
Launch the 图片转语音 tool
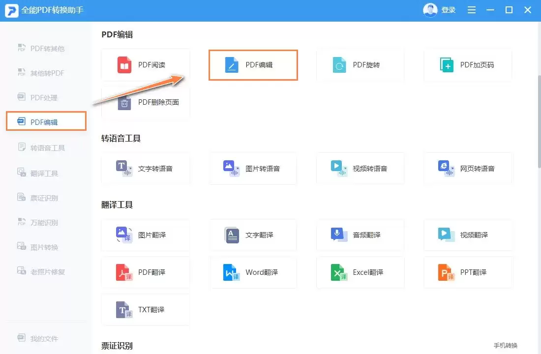pos(253,168)
